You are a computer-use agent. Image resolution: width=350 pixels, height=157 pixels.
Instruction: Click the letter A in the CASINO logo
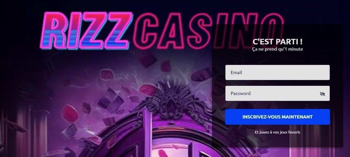click(171, 31)
